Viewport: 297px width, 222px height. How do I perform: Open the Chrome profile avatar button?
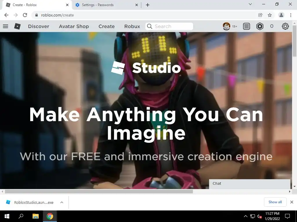281,15
